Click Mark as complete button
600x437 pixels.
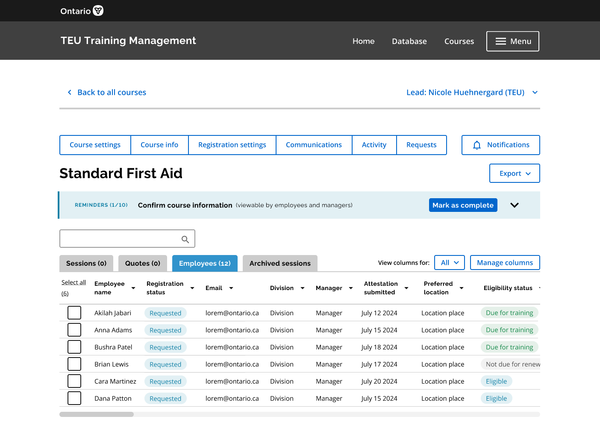click(x=463, y=205)
